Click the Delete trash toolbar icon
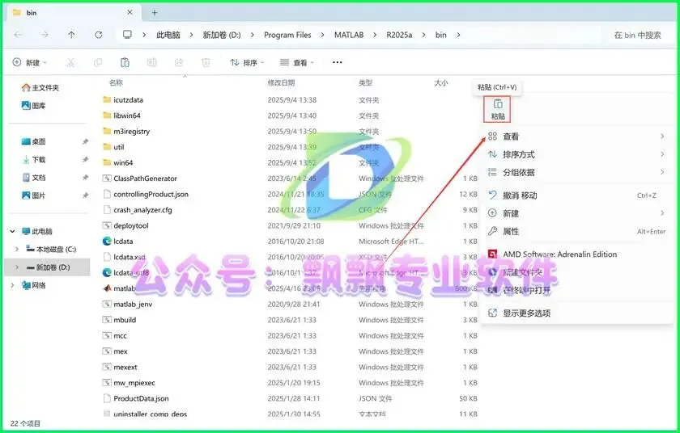 (206, 63)
